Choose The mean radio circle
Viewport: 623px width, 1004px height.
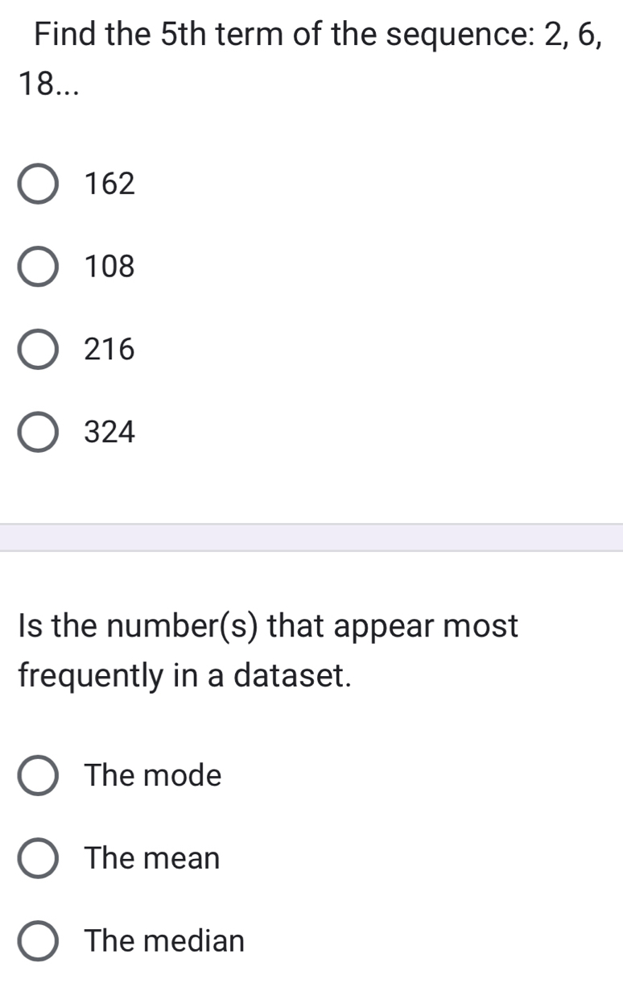38,858
